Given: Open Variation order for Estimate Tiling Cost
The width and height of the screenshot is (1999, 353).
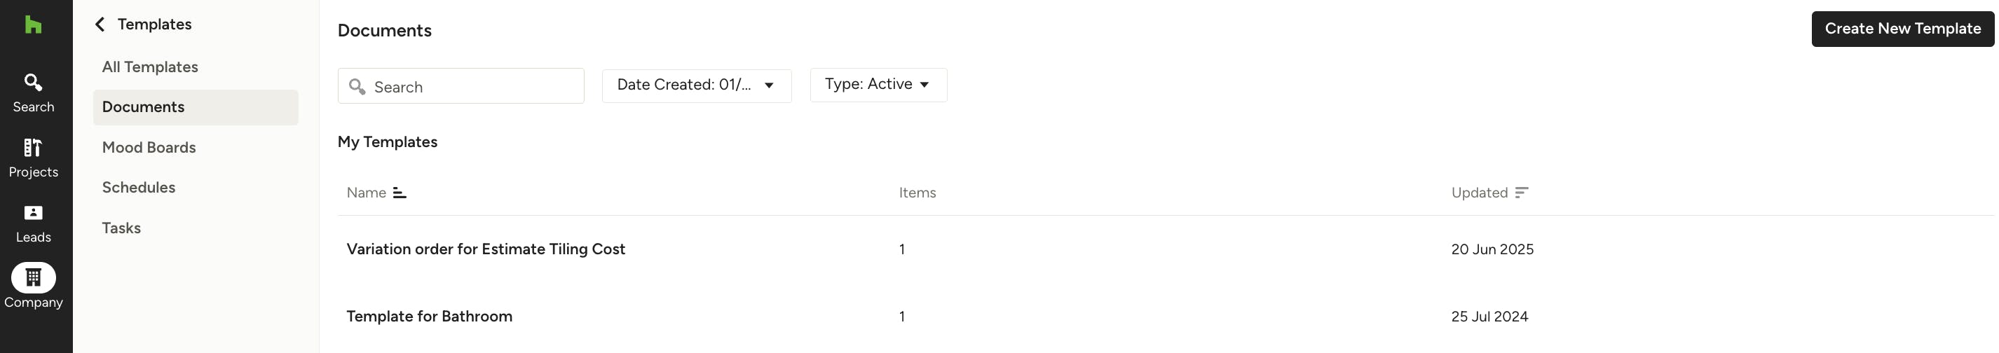Looking at the screenshot, I should pyautogui.click(x=486, y=249).
